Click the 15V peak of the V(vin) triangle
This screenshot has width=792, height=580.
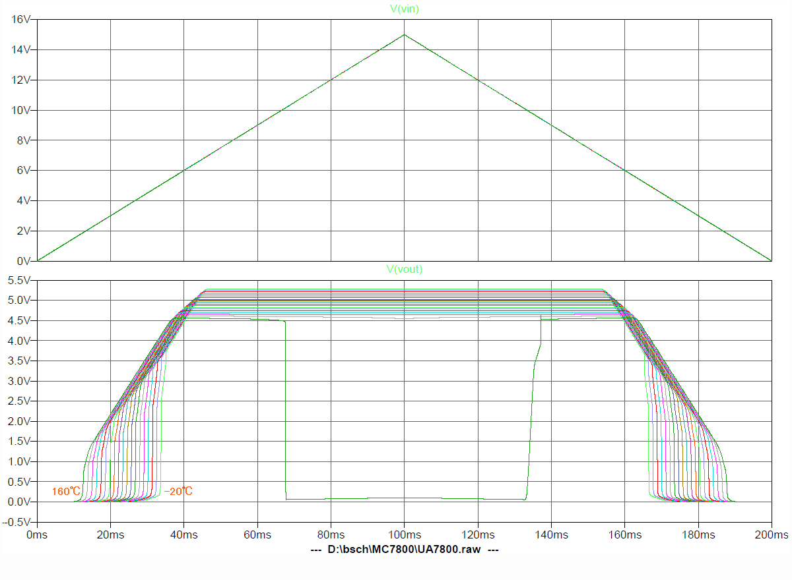pos(405,35)
